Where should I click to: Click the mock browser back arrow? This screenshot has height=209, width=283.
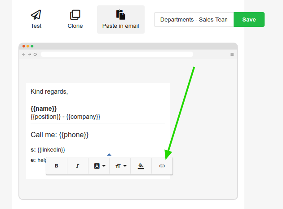click(x=24, y=54)
